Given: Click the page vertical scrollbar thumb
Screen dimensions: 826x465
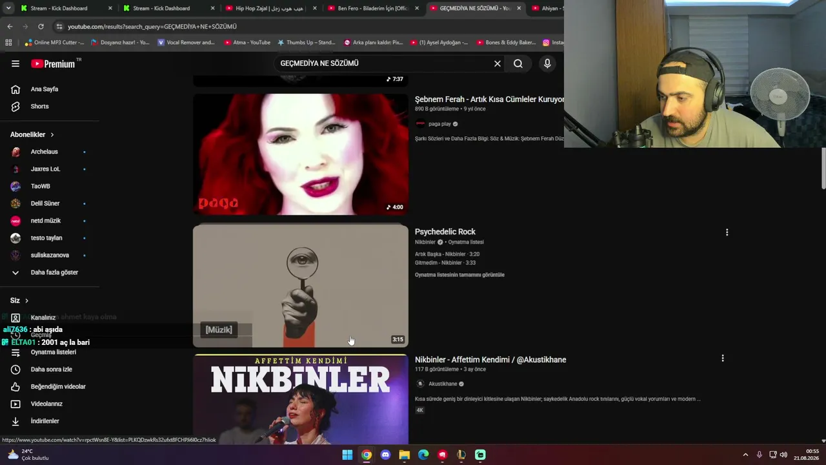Looking at the screenshot, I should 823,169.
